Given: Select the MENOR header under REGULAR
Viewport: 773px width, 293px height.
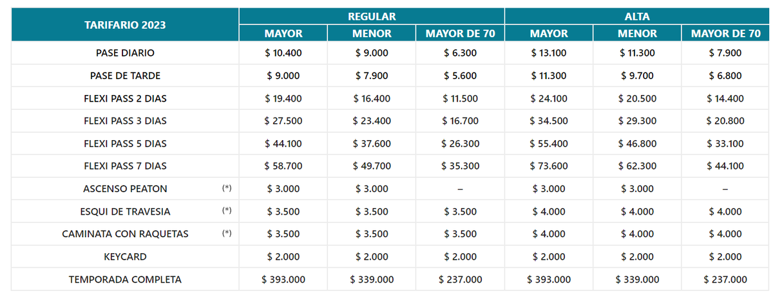Looking at the screenshot, I should (x=372, y=33).
